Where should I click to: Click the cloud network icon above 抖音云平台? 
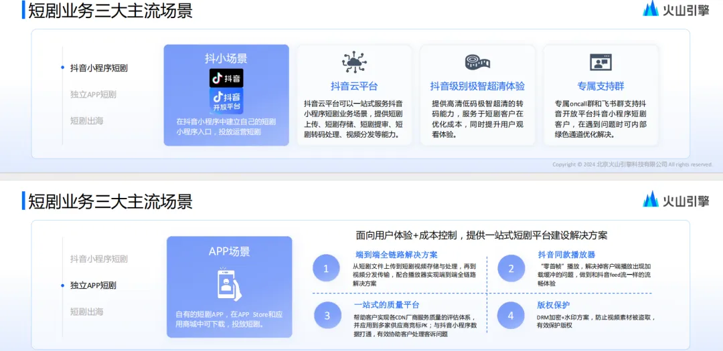tap(354, 62)
